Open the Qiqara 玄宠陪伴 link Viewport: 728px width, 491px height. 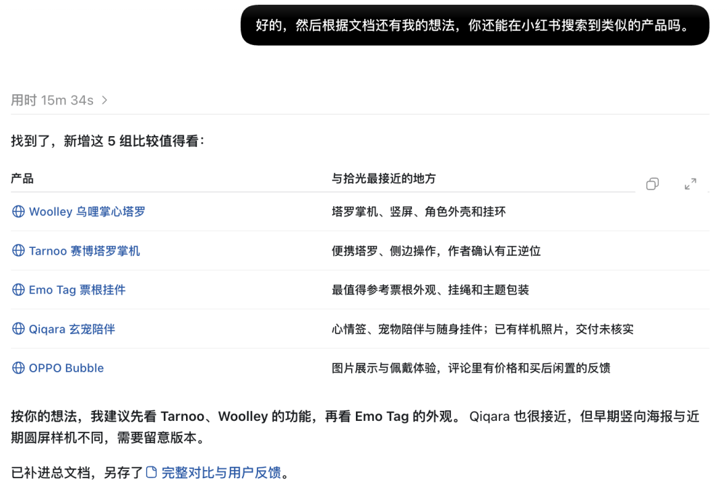pos(72,329)
